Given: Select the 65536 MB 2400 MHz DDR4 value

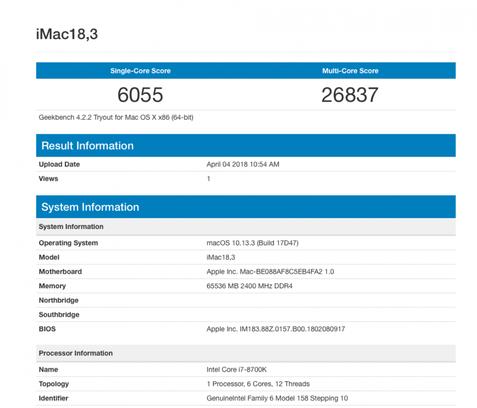Looking at the screenshot, I should (x=249, y=286).
